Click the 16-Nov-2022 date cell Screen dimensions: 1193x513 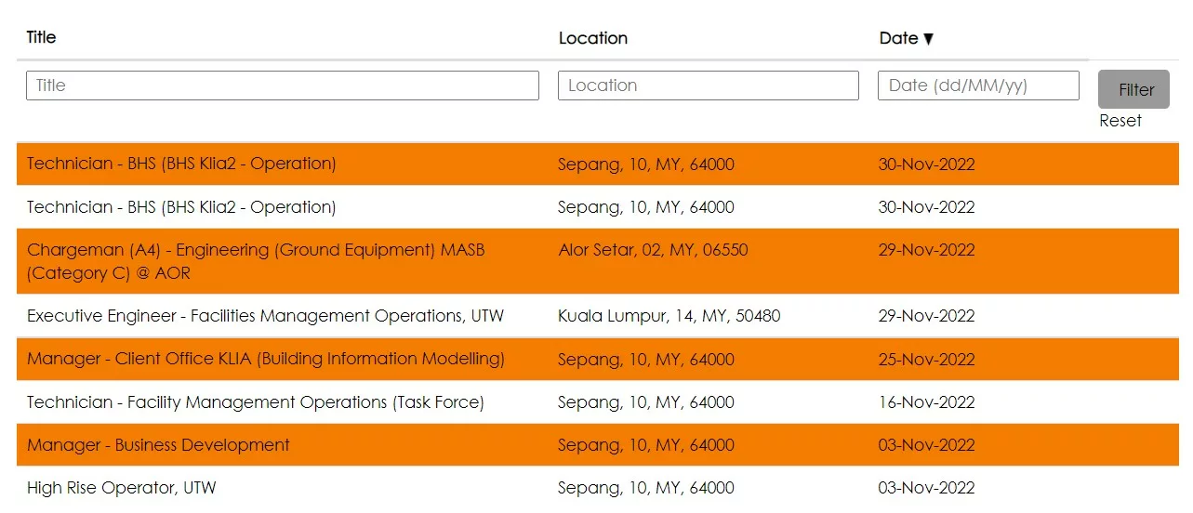coord(926,402)
